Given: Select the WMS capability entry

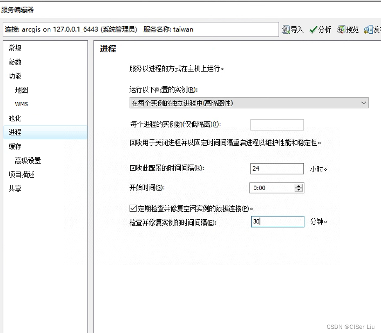Looking at the screenshot, I should pyautogui.click(x=21, y=104).
